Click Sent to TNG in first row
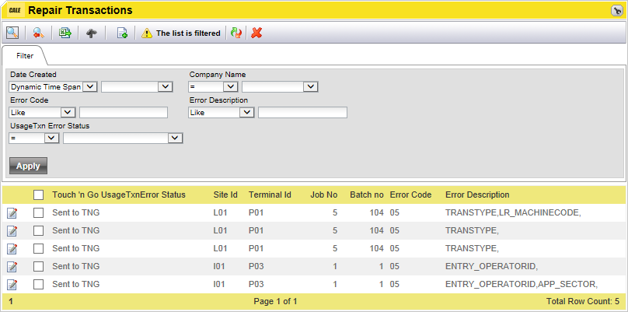628x312 pixels. coord(75,213)
